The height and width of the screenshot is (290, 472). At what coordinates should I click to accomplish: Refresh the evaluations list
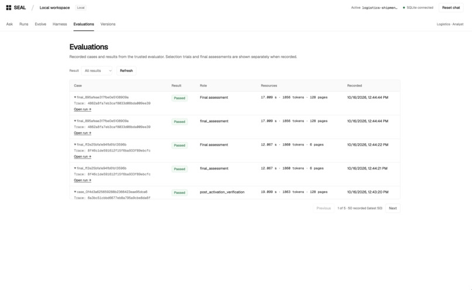coord(126,71)
